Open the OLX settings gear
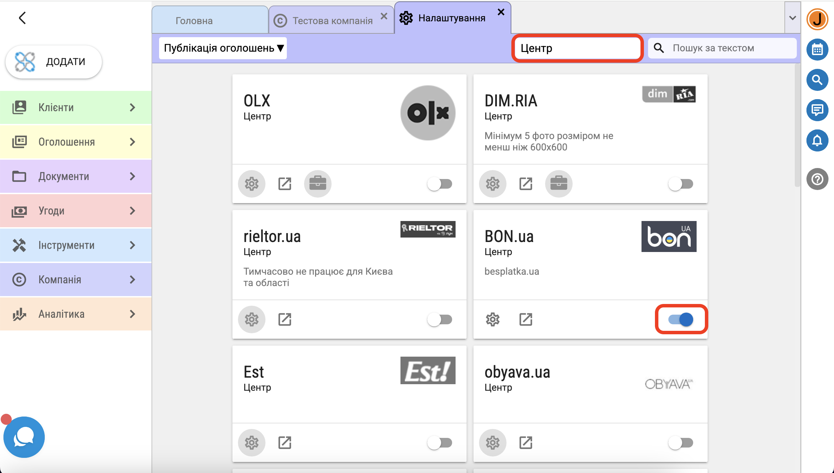The image size is (834, 473). pos(252,184)
